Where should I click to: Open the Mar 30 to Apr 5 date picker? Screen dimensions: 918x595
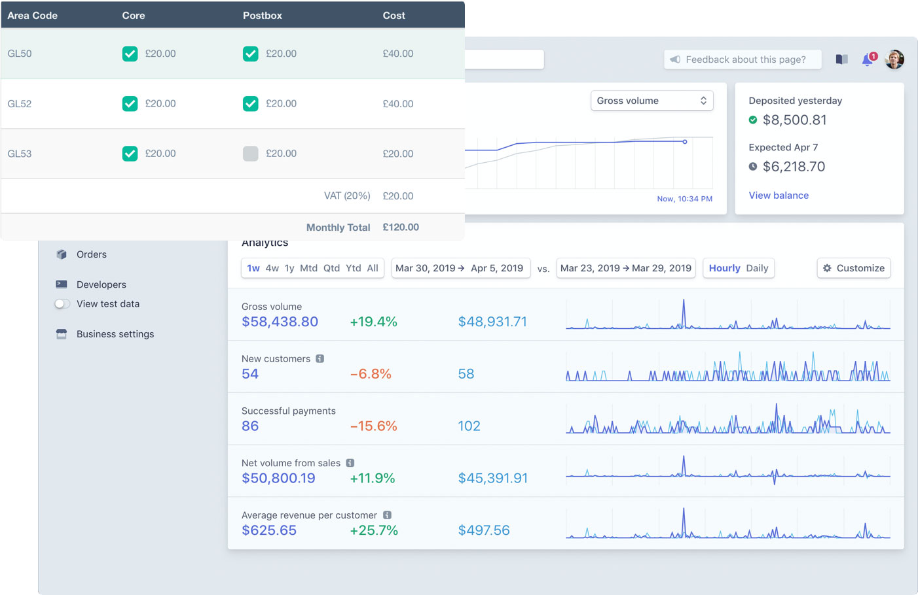tap(461, 268)
